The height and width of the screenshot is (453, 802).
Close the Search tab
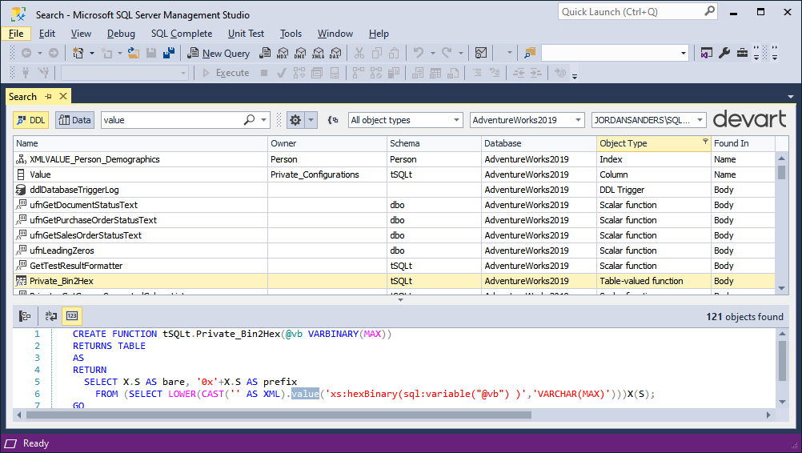pos(63,96)
